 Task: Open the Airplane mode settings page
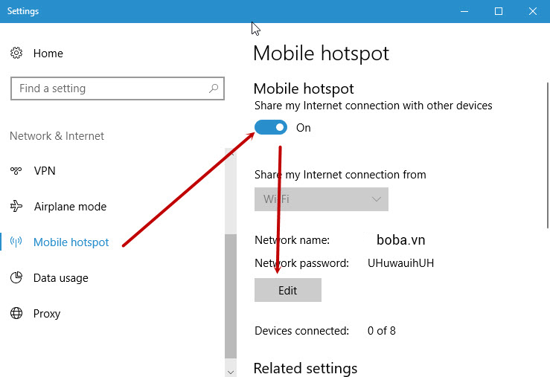[70, 207]
